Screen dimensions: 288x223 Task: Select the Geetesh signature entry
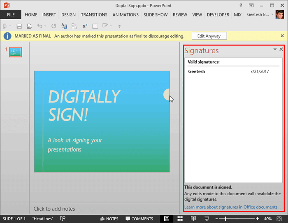233,71
